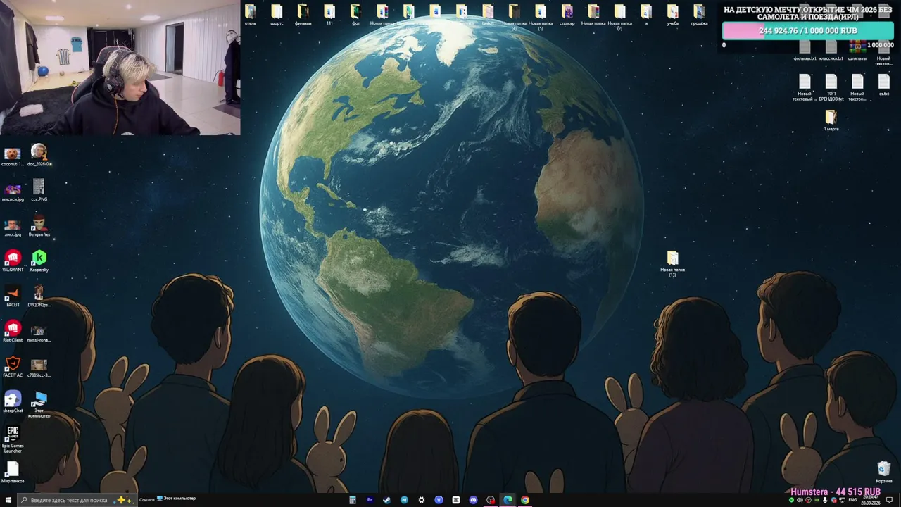Screen dimensions: 901x507
Task: Select the учеба folder
Action: pyautogui.click(x=673, y=15)
